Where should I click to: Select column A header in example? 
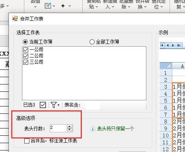179,66
